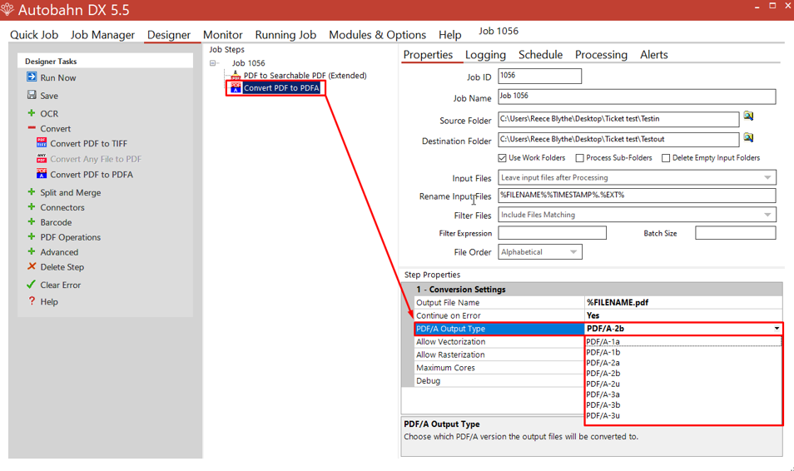Disable the Use Work Folders checkbox

(x=503, y=158)
